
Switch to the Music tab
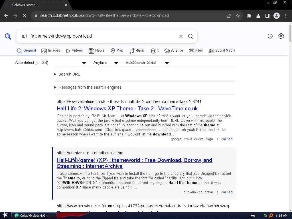[x=137, y=51]
